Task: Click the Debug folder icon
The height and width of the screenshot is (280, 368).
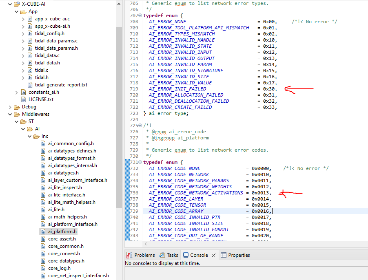Action: tap(17, 107)
